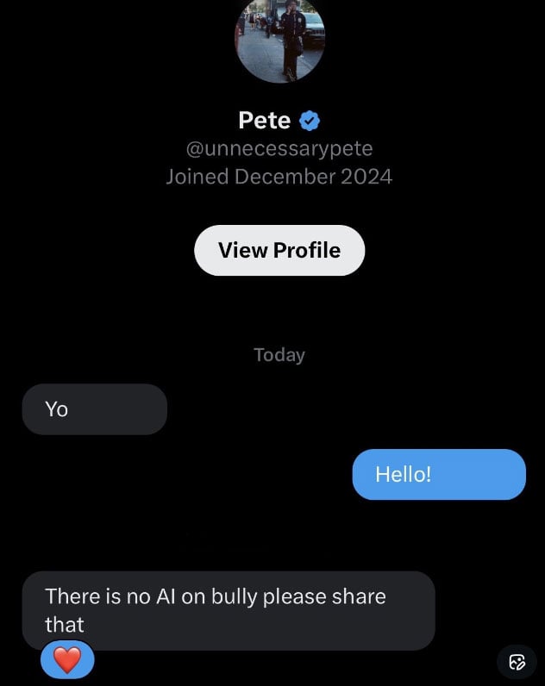Click the word "There" starting the last message

pos(72,596)
